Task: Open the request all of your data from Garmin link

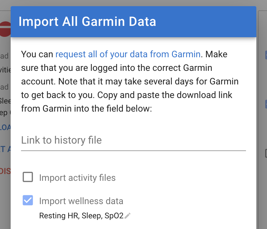Action: pos(128,54)
